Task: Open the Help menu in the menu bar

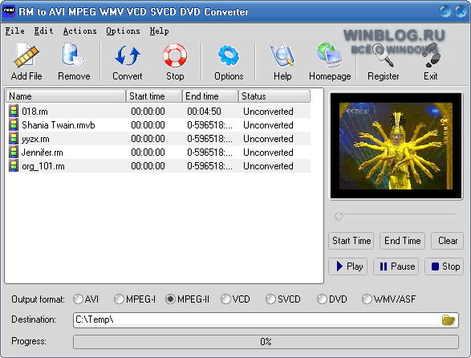Action: pos(159,31)
